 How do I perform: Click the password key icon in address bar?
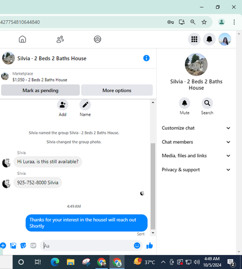171,22
